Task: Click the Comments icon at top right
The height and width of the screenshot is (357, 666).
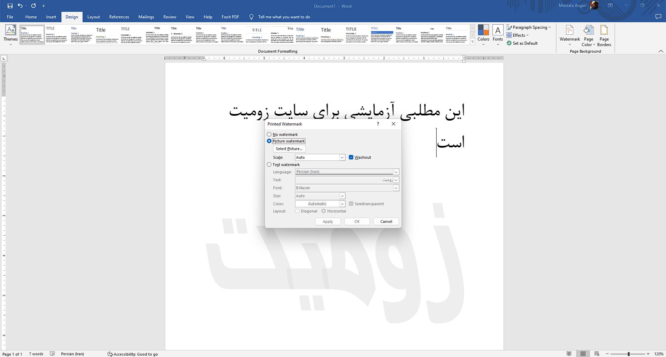Action: point(658,17)
